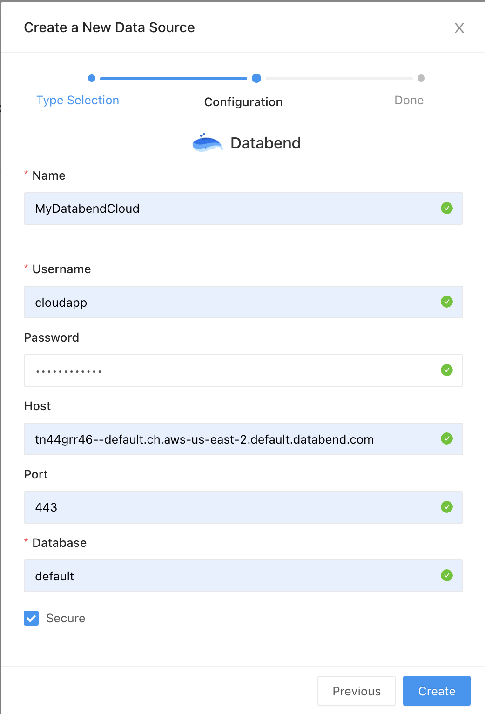Click the Databend heading text
The height and width of the screenshot is (714, 485).
tap(266, 143)
